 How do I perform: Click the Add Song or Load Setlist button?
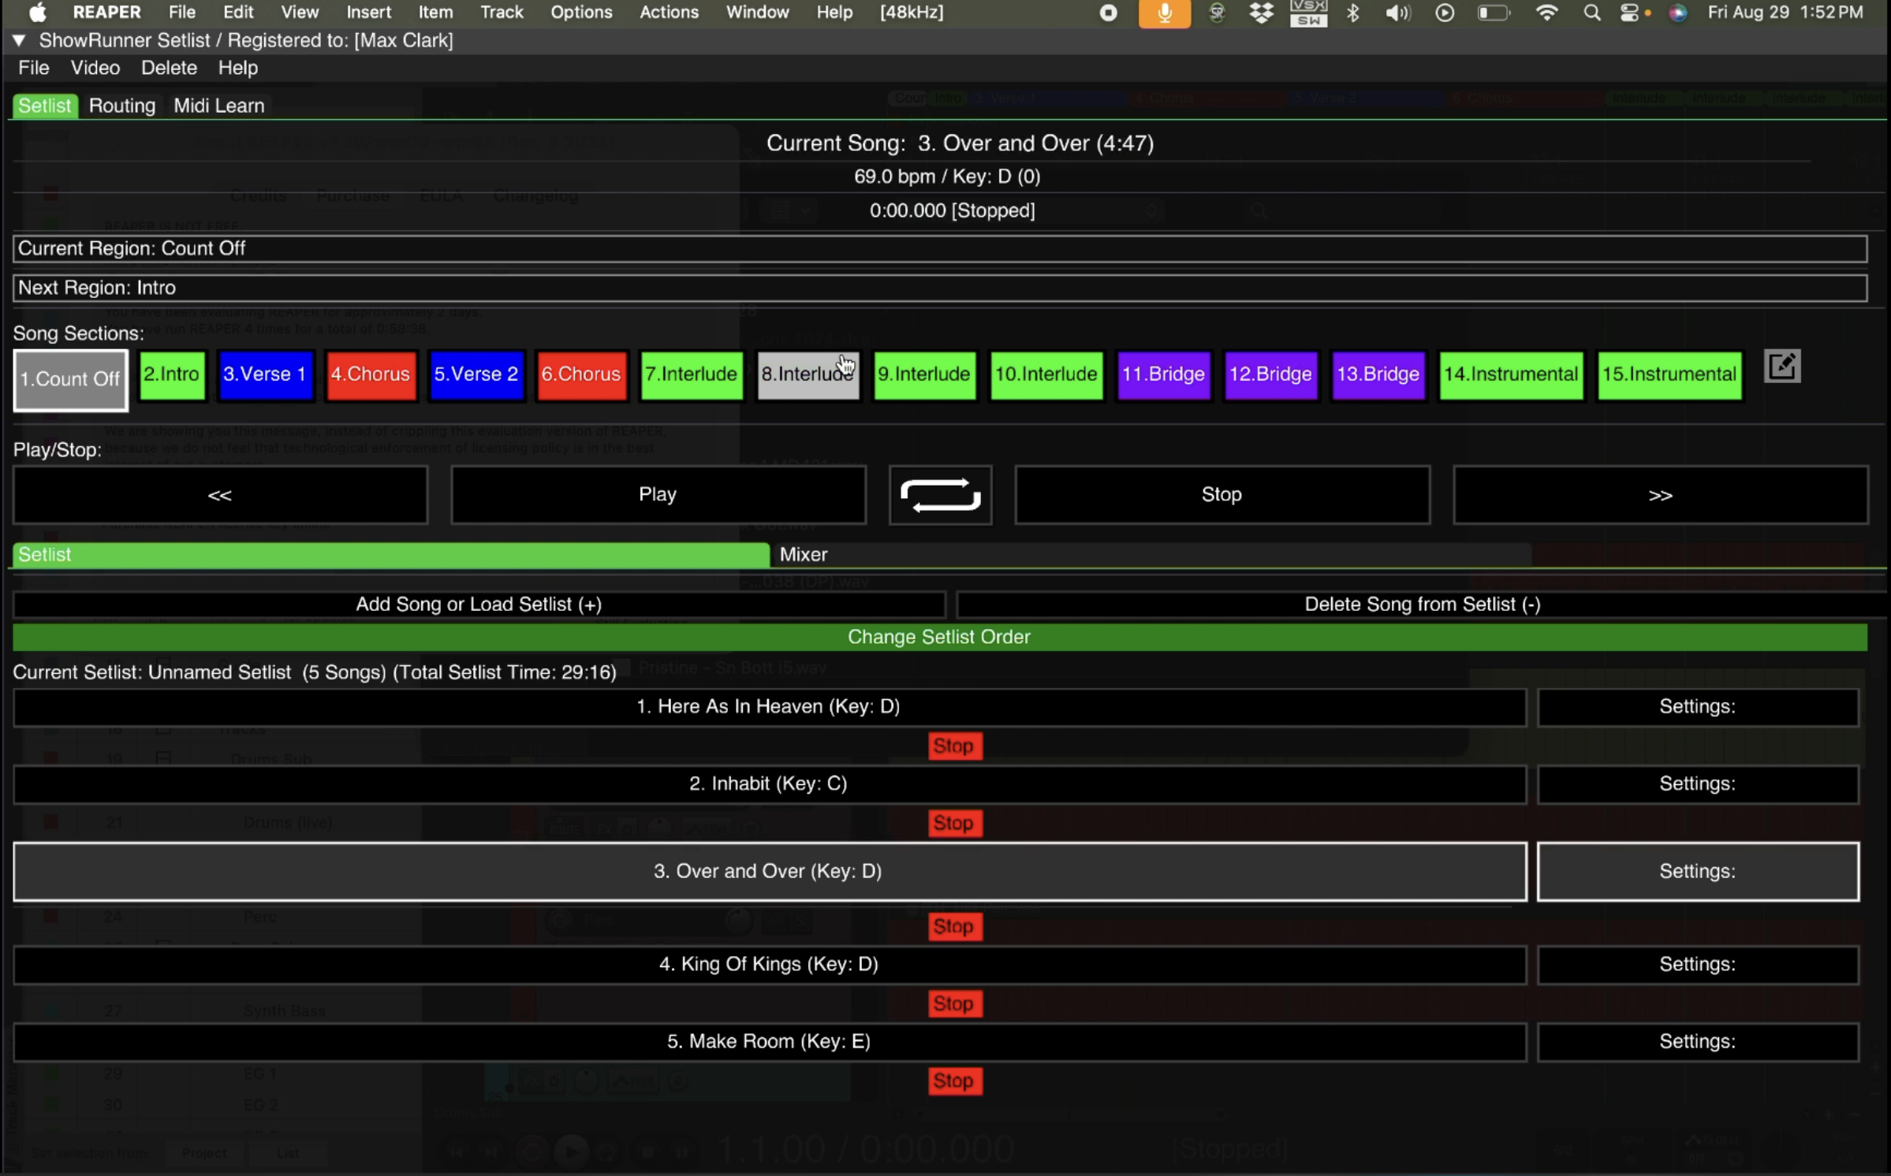[479, 604]
